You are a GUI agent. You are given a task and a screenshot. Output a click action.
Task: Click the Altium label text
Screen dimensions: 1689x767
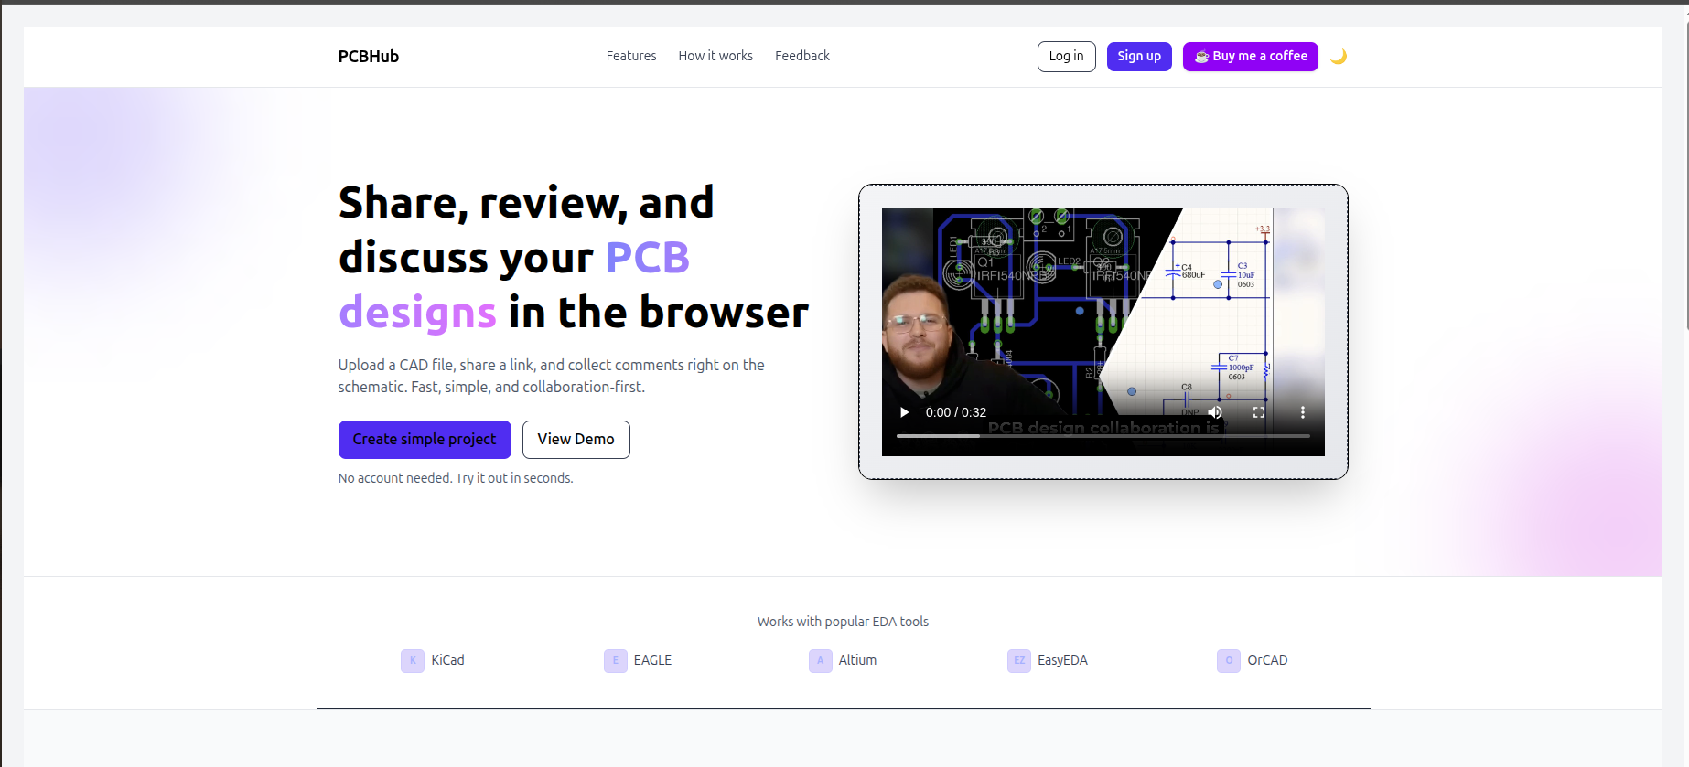pos(857,660)
